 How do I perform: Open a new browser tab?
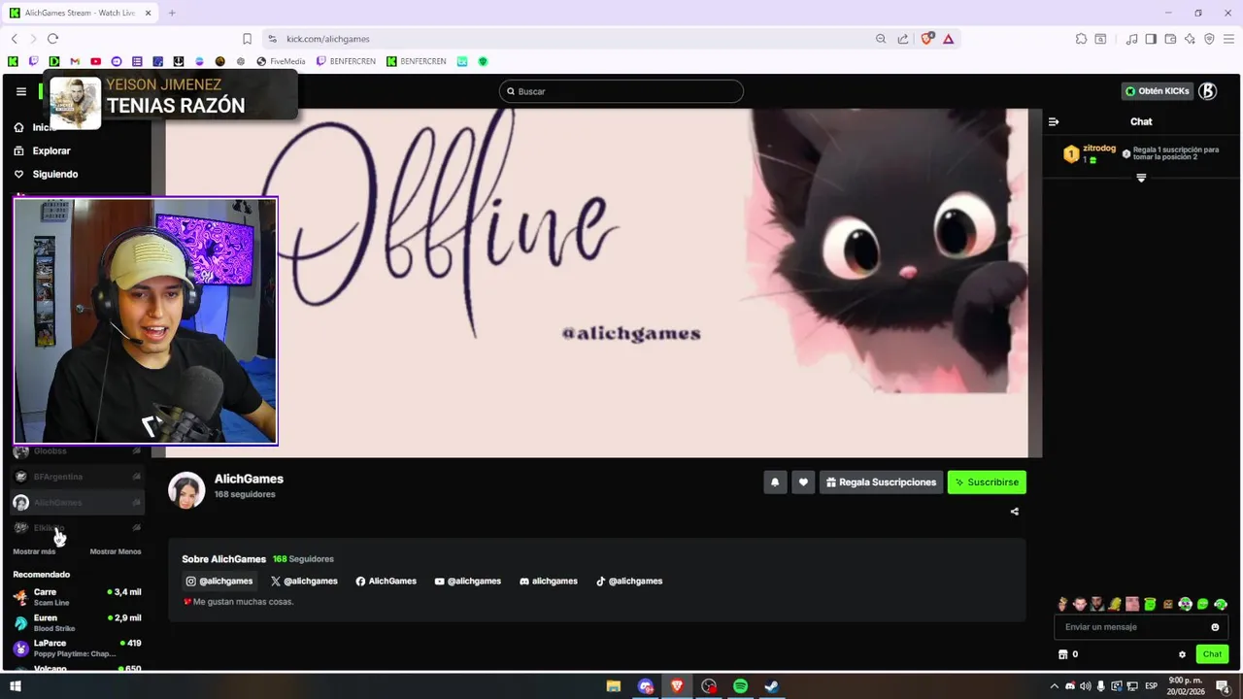point(172,13)
